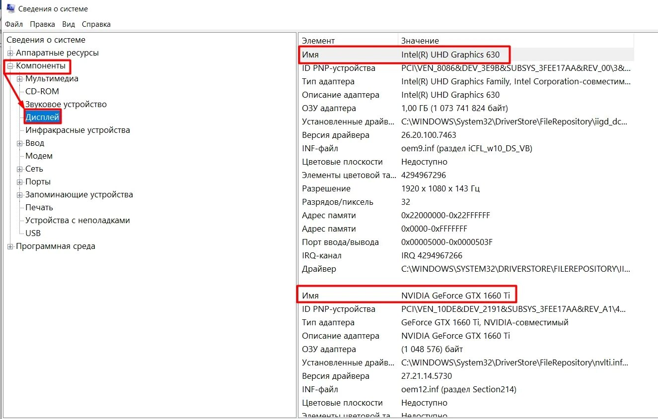Click driver version 26.20.100.7463
The width and height of the screenshot is (658, 419).
click(429, 135)
